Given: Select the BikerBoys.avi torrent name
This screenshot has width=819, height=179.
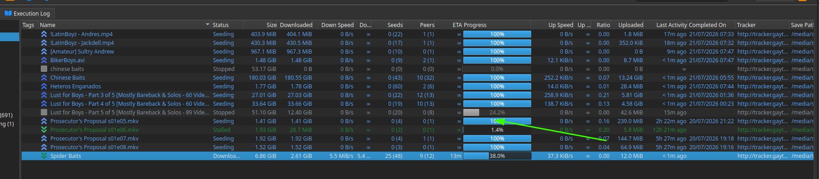Looking at the screenshot, I should pos(67,60).
